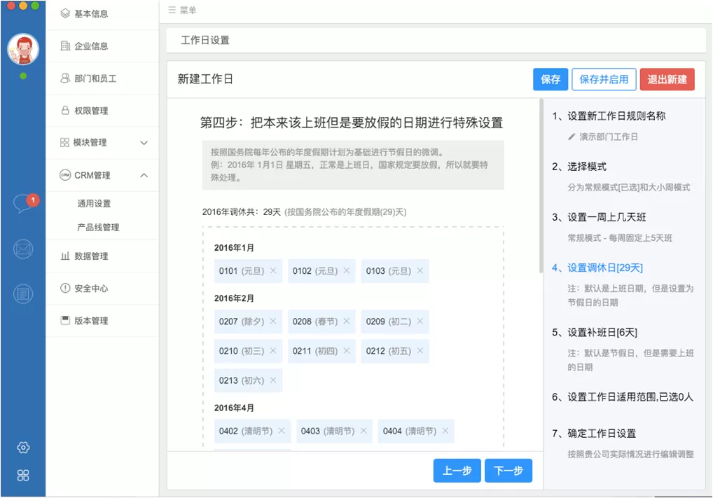Go to step 5、设置补班日[6天]

pos(595,332)
